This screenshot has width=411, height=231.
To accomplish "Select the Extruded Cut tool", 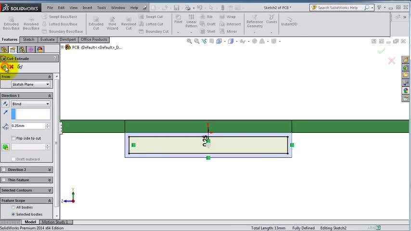I will (x=96, y=23).
